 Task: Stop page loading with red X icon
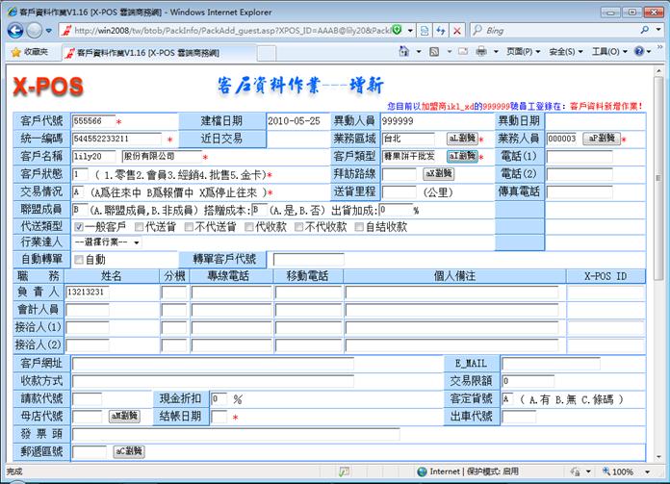[455, 31]
